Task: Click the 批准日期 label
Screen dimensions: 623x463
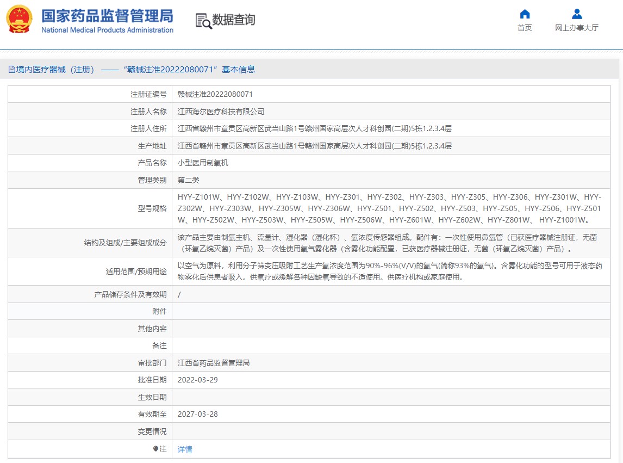Action: coord(152,380)
